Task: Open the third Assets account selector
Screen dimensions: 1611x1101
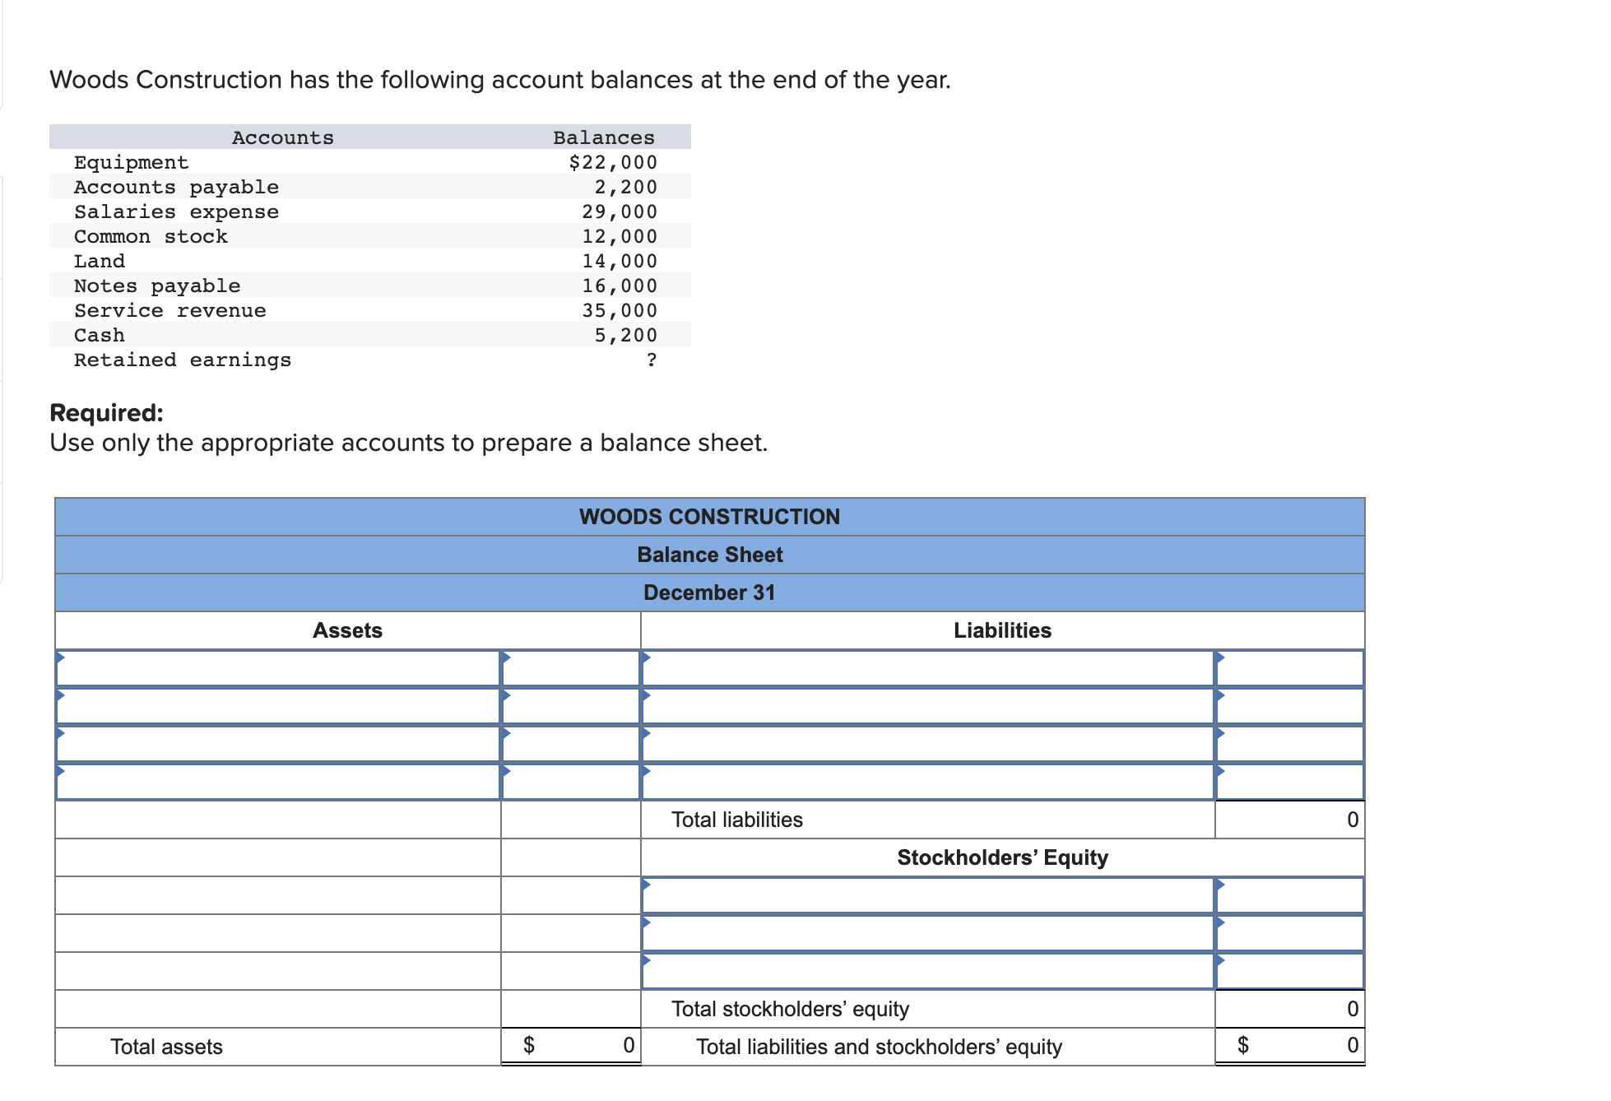Action: (280, 744)
